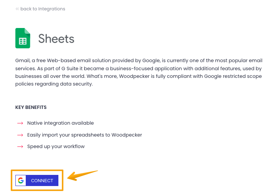Click the green Google Sheets icon
The height and width of the screenshot is (196, 277).
(23, 38)
